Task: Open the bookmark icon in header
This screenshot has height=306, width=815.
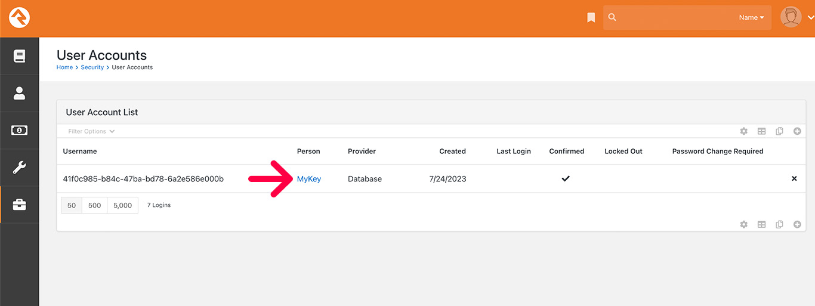Action: [x=591, y=18]
